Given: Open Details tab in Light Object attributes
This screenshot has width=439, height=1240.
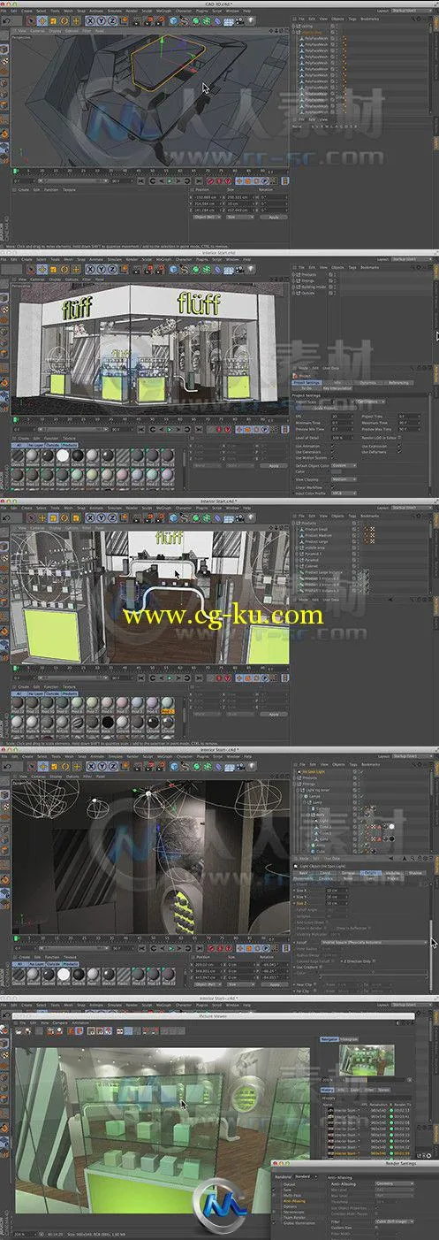Looking at the screenshot, I should tap(369, 873).
